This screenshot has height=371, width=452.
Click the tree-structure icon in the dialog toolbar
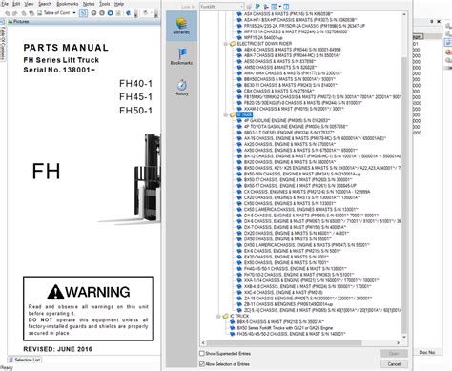coord(266,7)
